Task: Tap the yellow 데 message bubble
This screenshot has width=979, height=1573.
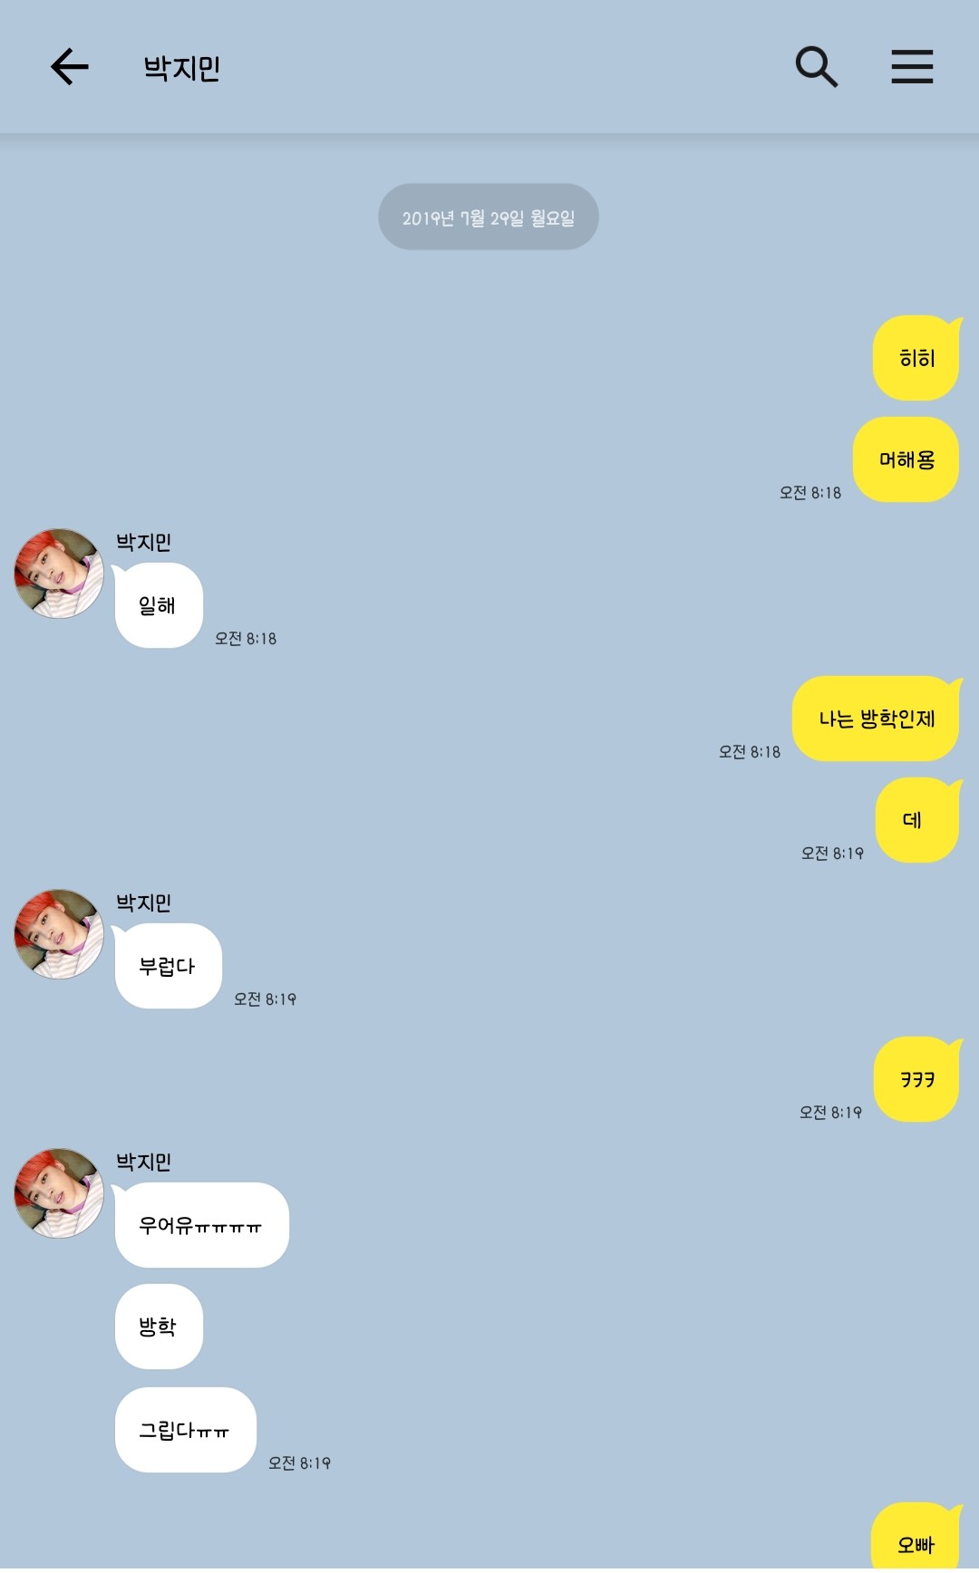Action: pyautogui.click(x=917, y=820)
